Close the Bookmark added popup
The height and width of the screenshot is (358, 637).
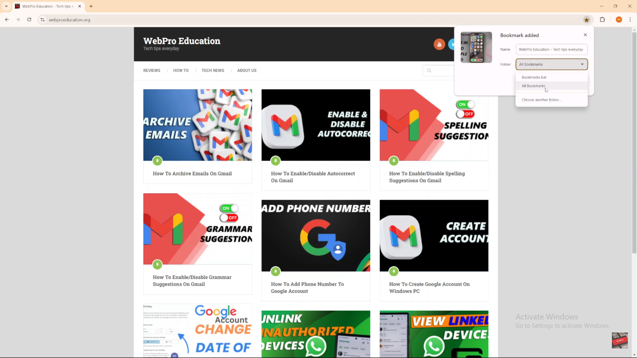[x=585, y=35]
